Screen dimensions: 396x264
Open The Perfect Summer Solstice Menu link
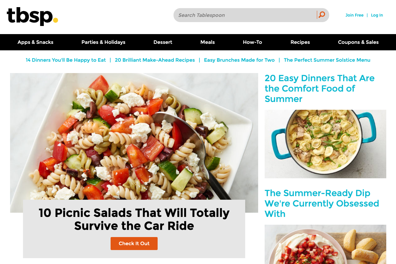pos(327,60)
